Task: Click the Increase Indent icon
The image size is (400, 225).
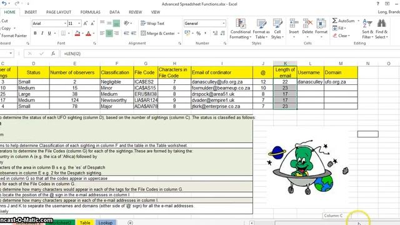Action: 133,33
